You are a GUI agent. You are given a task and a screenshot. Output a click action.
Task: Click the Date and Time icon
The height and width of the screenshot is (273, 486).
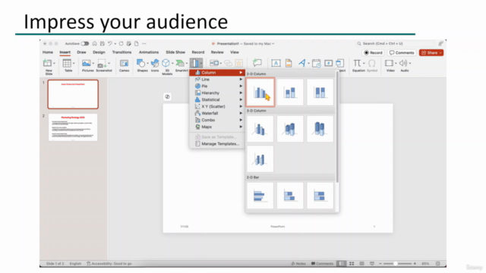[316, 63]
